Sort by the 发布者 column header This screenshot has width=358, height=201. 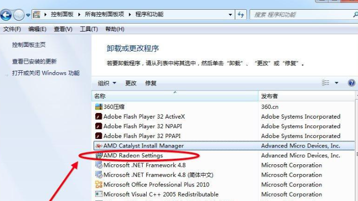[x=307, y=96]
